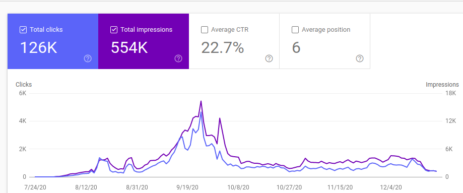Open help icon on Average CTR card
This screenshot has width=463, height=193.
point(269,58)
